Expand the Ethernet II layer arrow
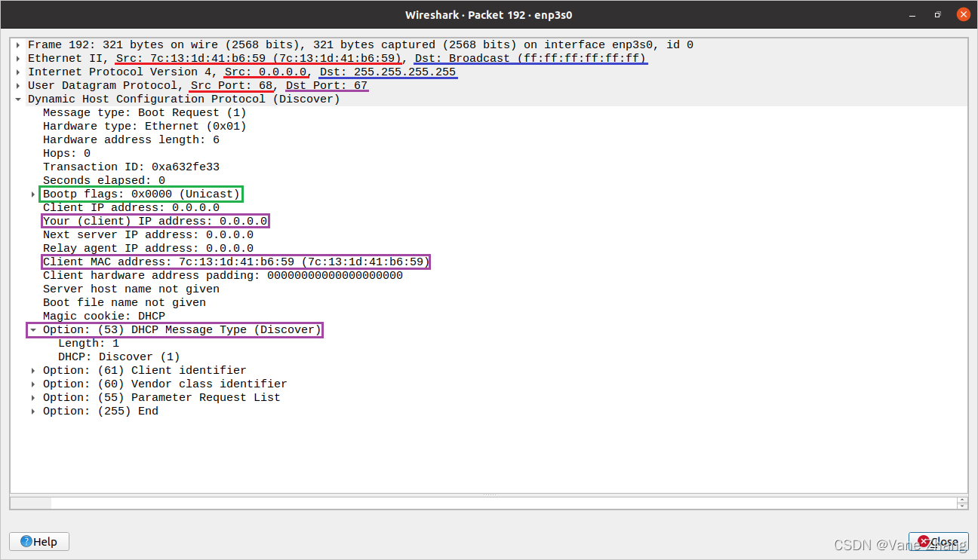The height and width of the screenshot is (560, 978). tap(18, 59)
